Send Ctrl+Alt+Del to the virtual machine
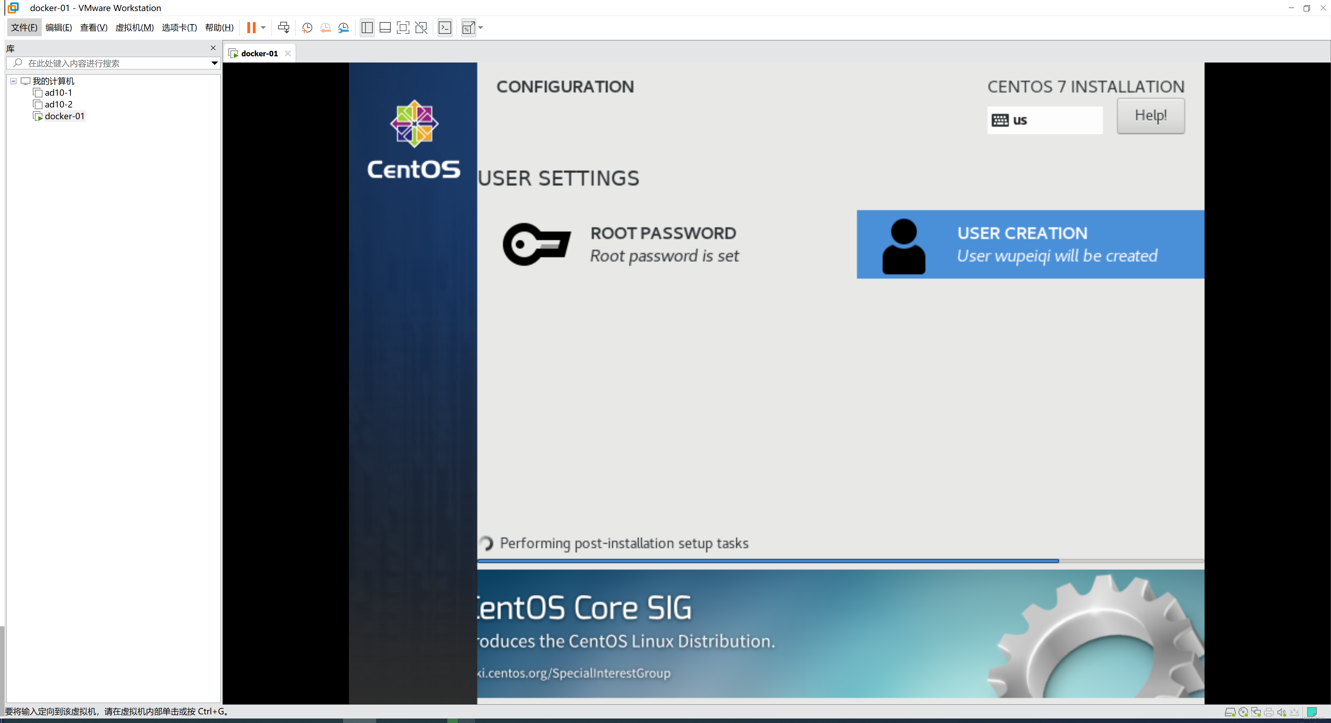The image size is (1331, 723). [x=284, y=27]
